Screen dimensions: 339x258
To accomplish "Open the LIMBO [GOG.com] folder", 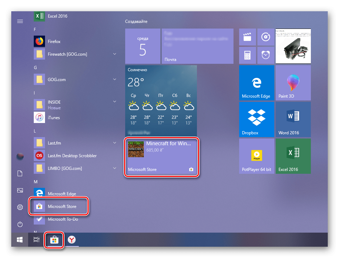I will point(76,168).
